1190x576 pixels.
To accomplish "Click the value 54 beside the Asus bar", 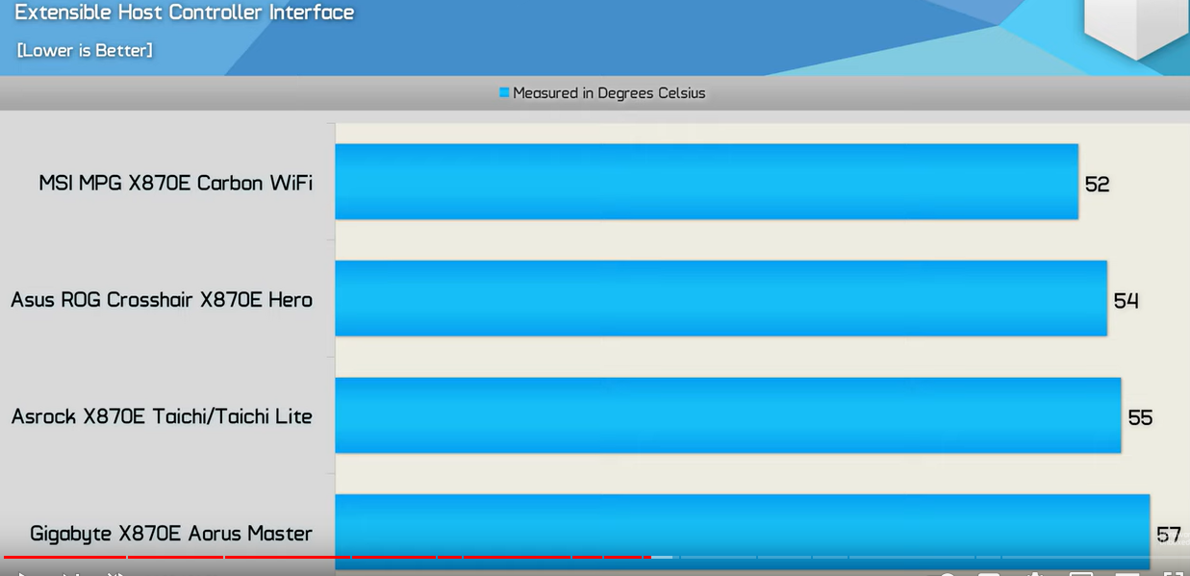I will (1126, 301).
